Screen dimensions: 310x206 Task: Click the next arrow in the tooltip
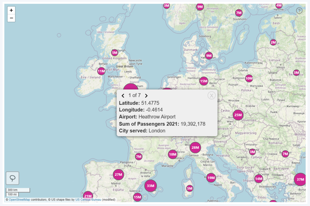(x=146, y=96)
